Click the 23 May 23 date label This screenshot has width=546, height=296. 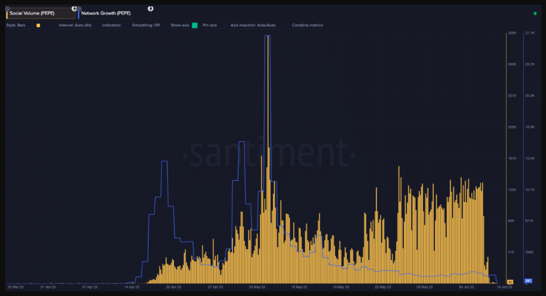coord(383,287)
